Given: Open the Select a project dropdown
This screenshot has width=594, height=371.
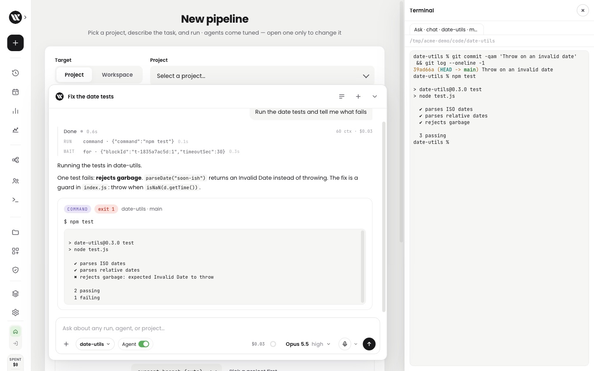Looking at the screenshot, I should click(262, 76).
